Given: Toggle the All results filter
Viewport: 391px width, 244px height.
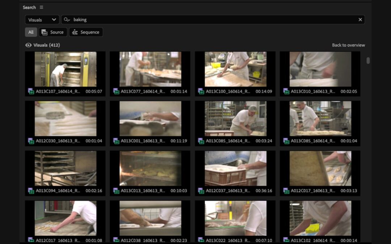Looking at the screenshot, I should click(x=31, y=32).
